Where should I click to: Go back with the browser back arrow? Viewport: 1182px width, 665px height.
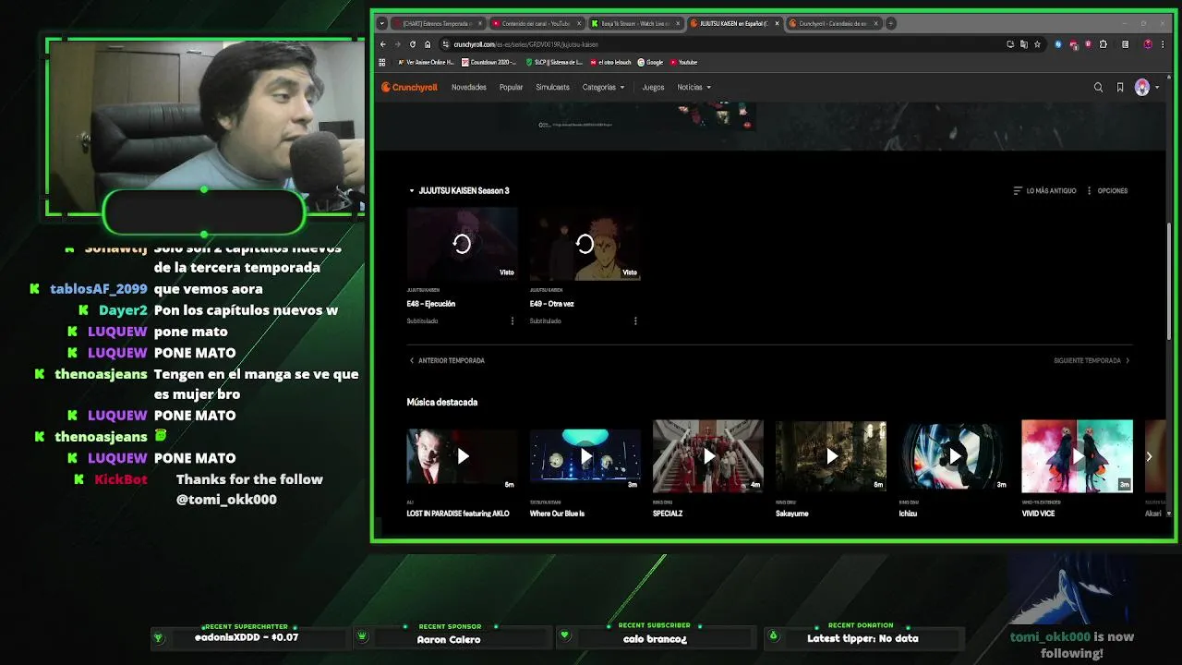tap(383, 44)
